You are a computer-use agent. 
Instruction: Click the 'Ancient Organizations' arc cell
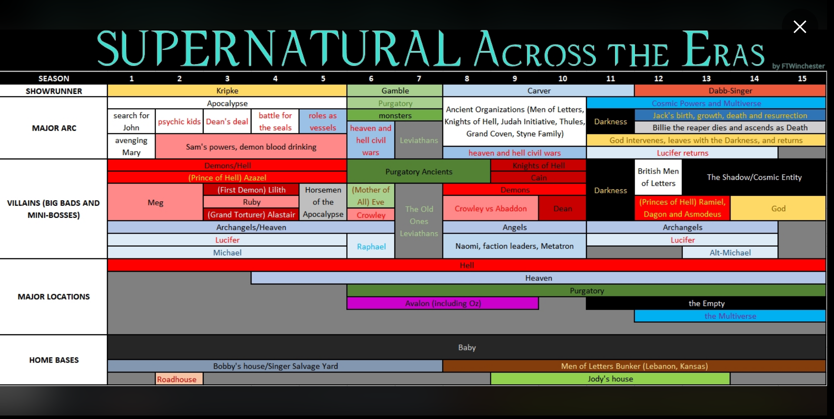[515, 122]
